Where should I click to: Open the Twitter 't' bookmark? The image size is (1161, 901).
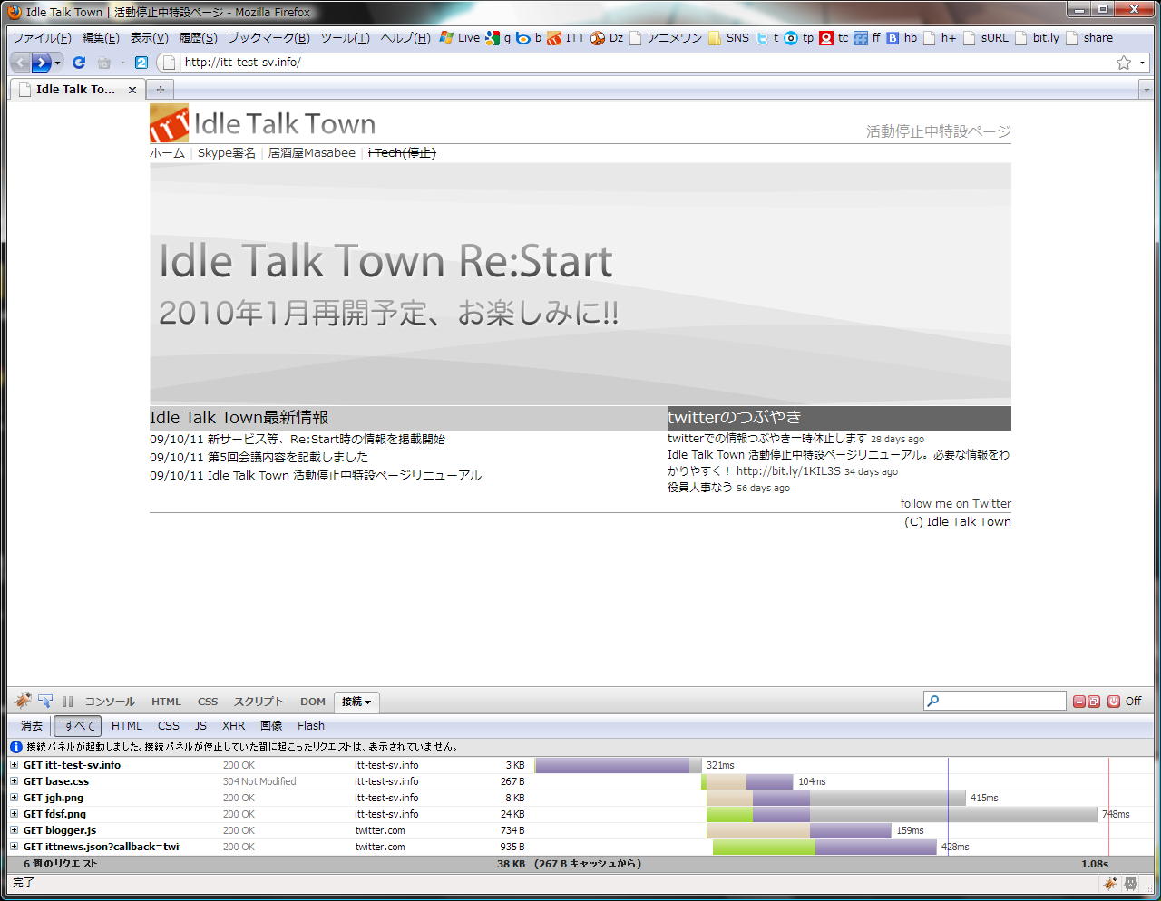click(x=768, y=38)
